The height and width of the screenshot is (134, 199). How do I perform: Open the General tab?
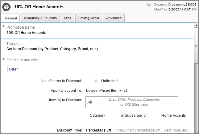(x=11, y=18)
